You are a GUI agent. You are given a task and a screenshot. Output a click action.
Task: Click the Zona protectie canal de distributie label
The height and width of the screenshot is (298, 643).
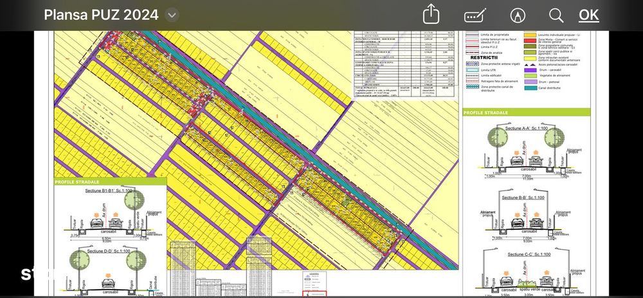[x=497, y=89]
